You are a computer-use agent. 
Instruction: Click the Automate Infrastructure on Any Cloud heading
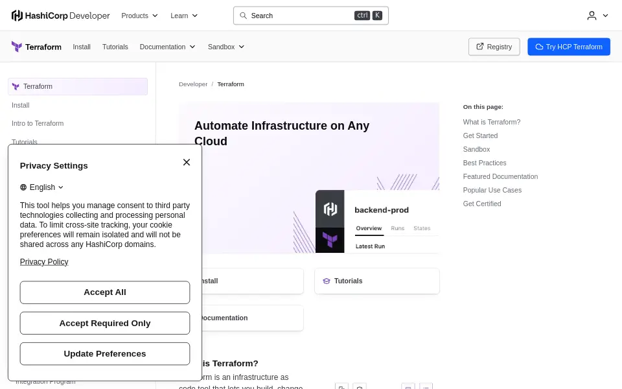click(282, 134)
